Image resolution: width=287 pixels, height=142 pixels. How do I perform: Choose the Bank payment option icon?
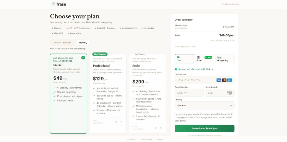point(198,57)
